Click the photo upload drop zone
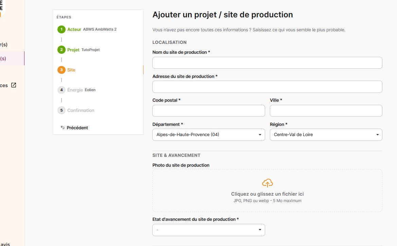Screen dimensions: 397x246 point(267,191)
